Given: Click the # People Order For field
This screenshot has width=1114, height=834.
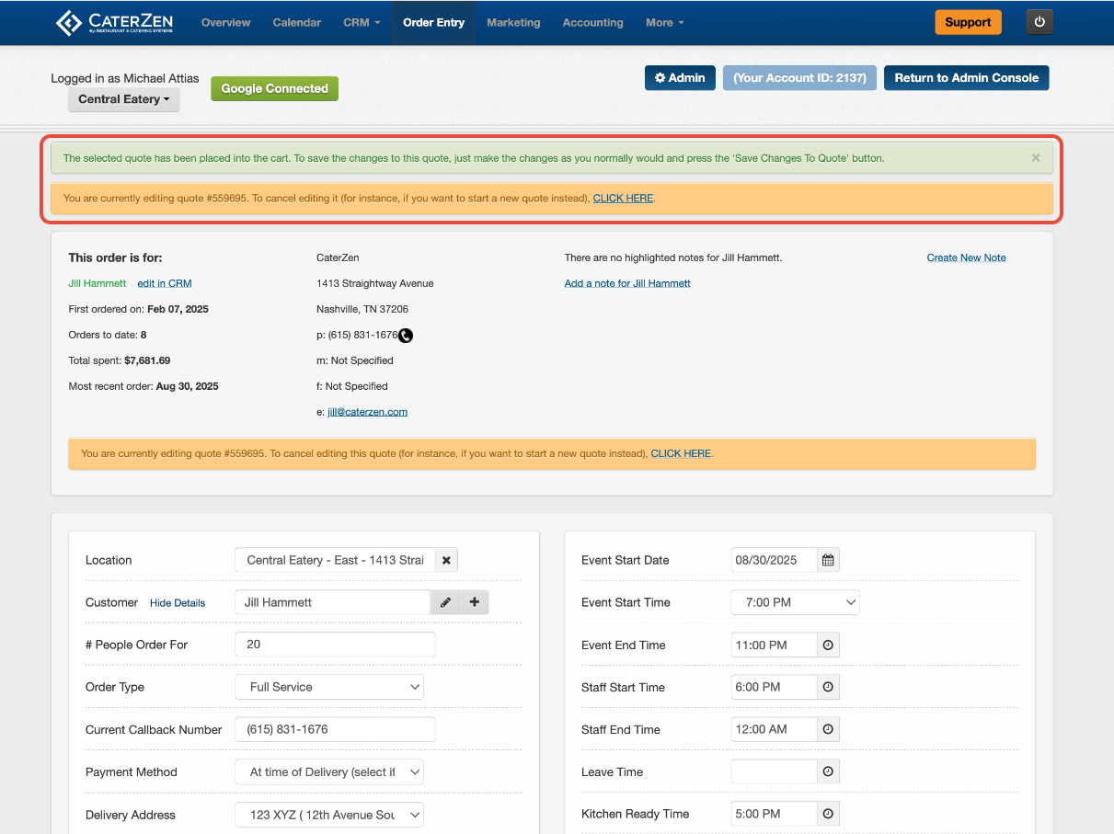Looking at the screenshot, I should coord(335,645).
